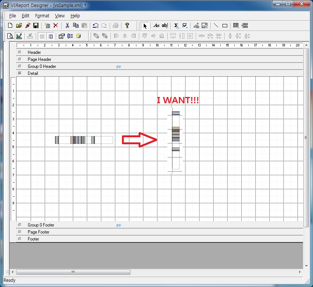This screenshot has width=313, height=287.
Task: Add a checkbox field from the toolbar
Action: 185,25
